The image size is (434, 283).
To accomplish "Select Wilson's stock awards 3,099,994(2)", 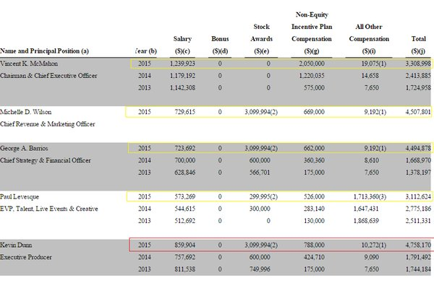I will (x=261, y=112).
